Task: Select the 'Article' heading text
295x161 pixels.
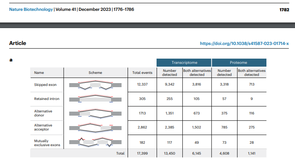Action: pyautogui.click(x=18, y=43)
